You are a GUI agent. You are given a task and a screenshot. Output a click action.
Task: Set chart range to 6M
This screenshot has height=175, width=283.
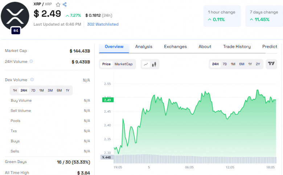point(242,64)
